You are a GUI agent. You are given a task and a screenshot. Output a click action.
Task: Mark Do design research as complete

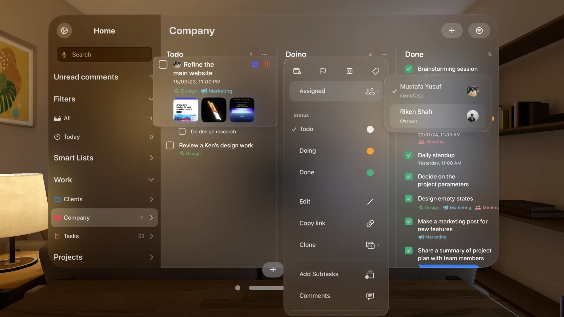click(x=182, y=131)
